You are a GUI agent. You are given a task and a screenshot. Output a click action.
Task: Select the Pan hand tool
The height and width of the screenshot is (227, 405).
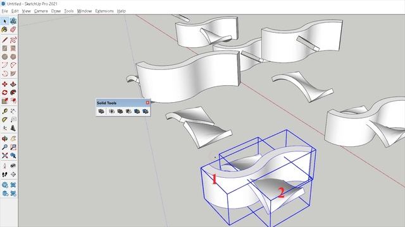tap(13, 139)
